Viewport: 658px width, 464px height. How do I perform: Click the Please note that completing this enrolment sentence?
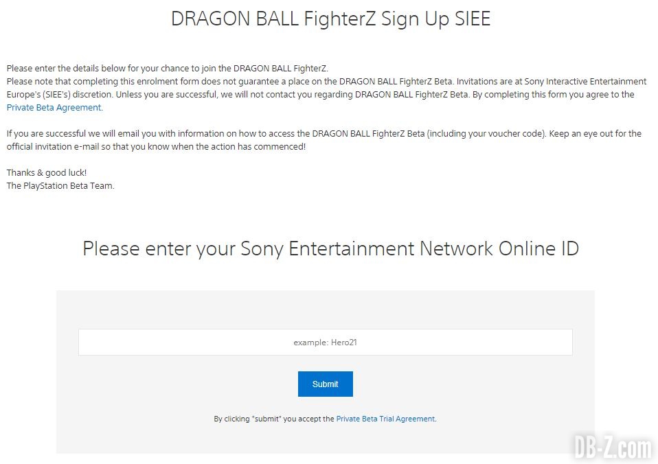[x=230, y=82]
